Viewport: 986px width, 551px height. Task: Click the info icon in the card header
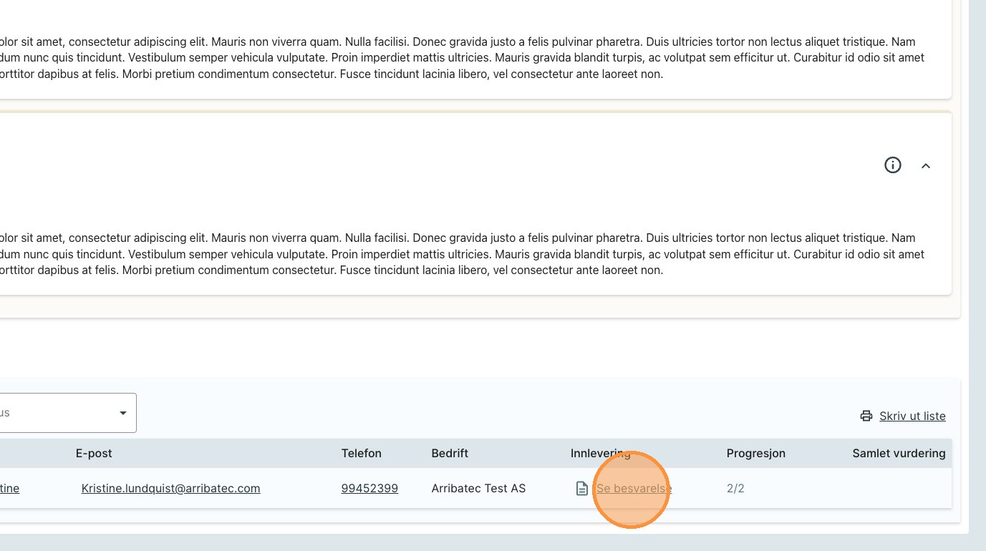[892, 165]
